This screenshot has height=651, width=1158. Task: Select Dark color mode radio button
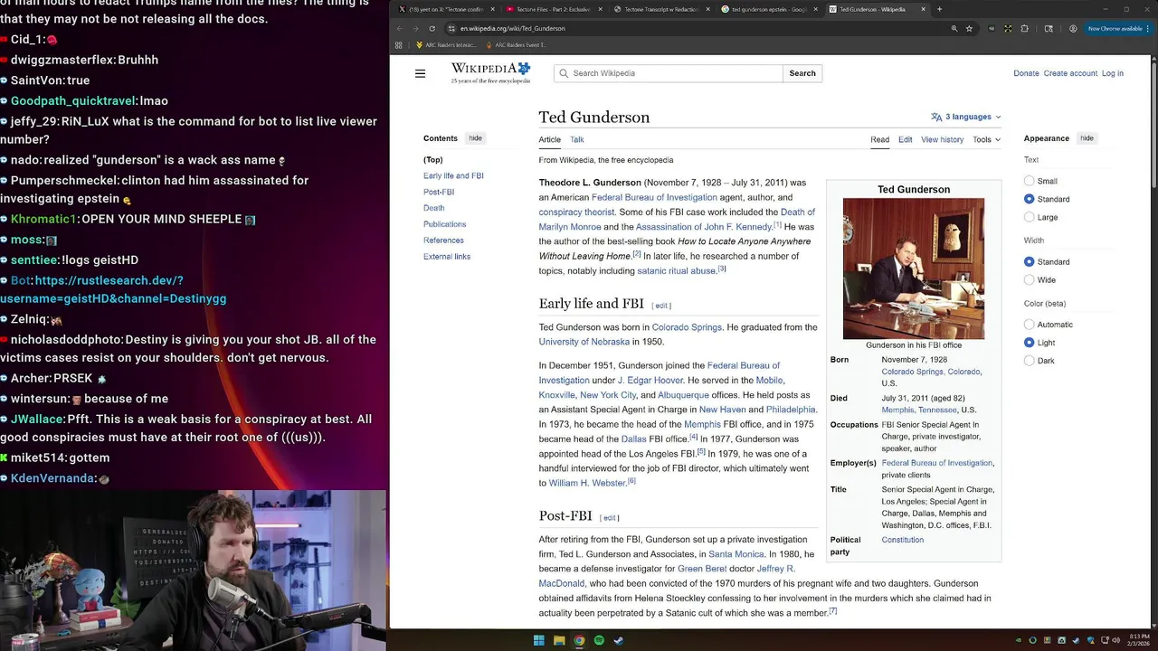tap(1029, 361)
